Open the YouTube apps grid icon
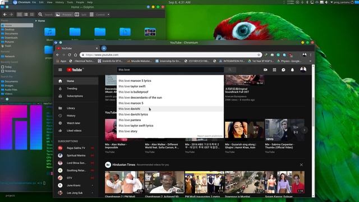The height and width of the screenshot is (202, 359). click(274, 70)
